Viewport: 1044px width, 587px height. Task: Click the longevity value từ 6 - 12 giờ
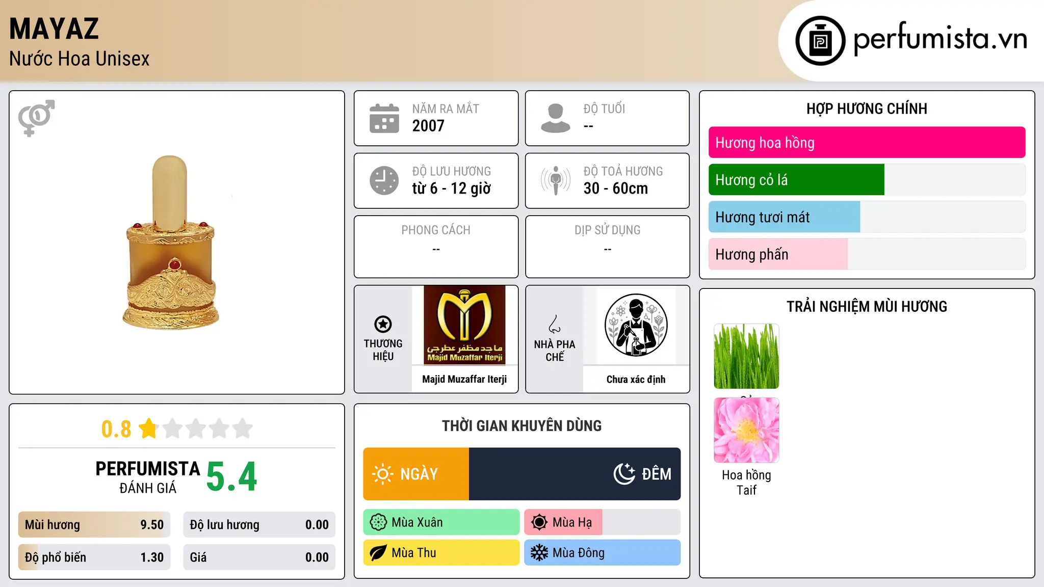click(452, 189)
